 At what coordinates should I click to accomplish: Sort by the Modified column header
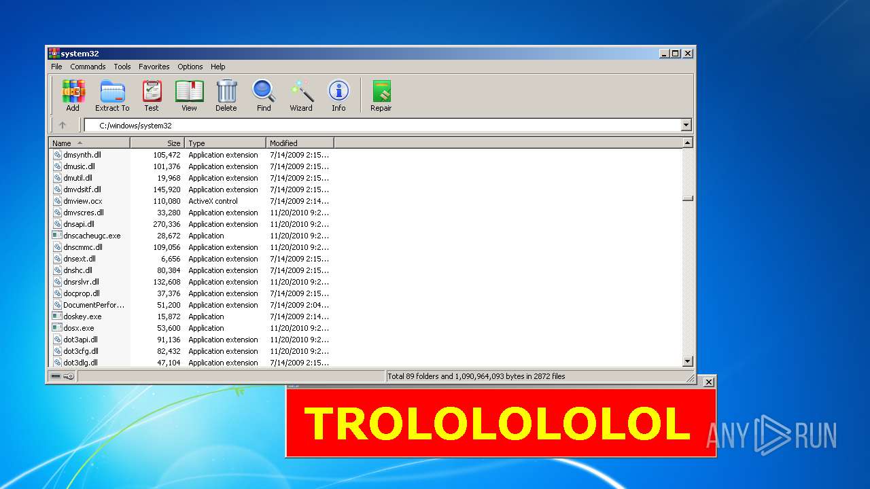click(300, 143)
